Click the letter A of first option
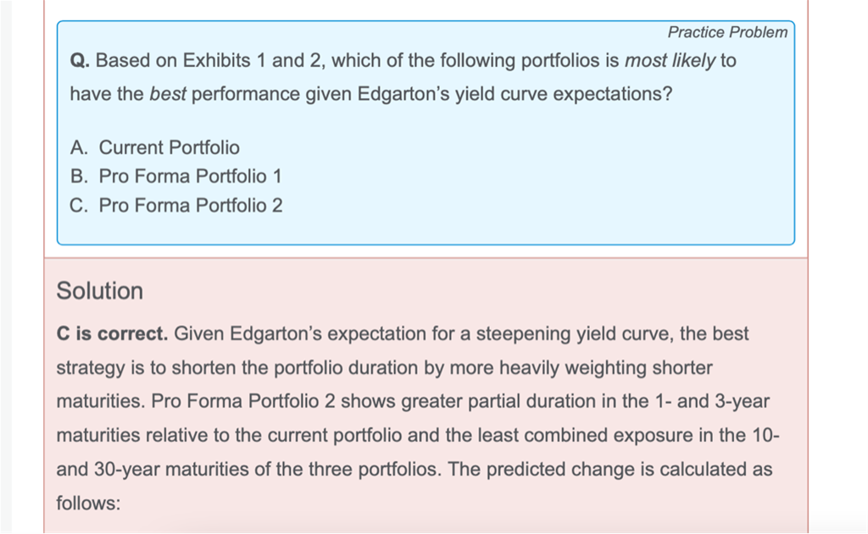 (79, 147)
